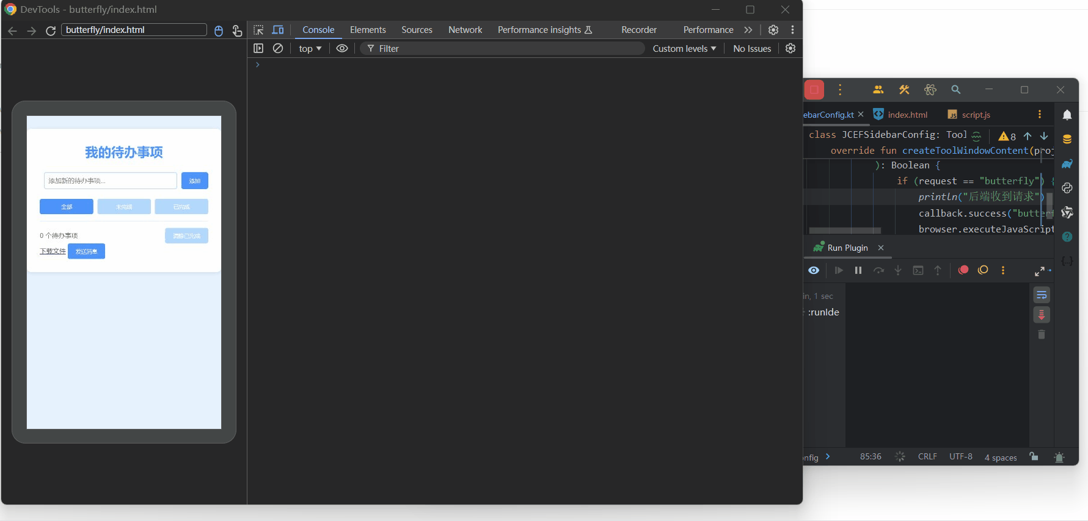Switch to script.js editor tab
The image size is (1088, 521).
click(x=969, y=115)
